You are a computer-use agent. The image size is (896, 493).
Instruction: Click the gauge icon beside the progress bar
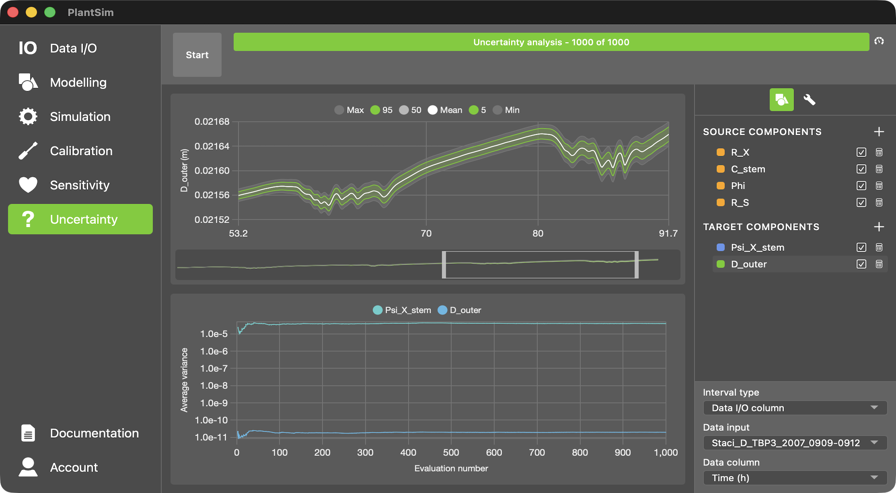[879, 41]
